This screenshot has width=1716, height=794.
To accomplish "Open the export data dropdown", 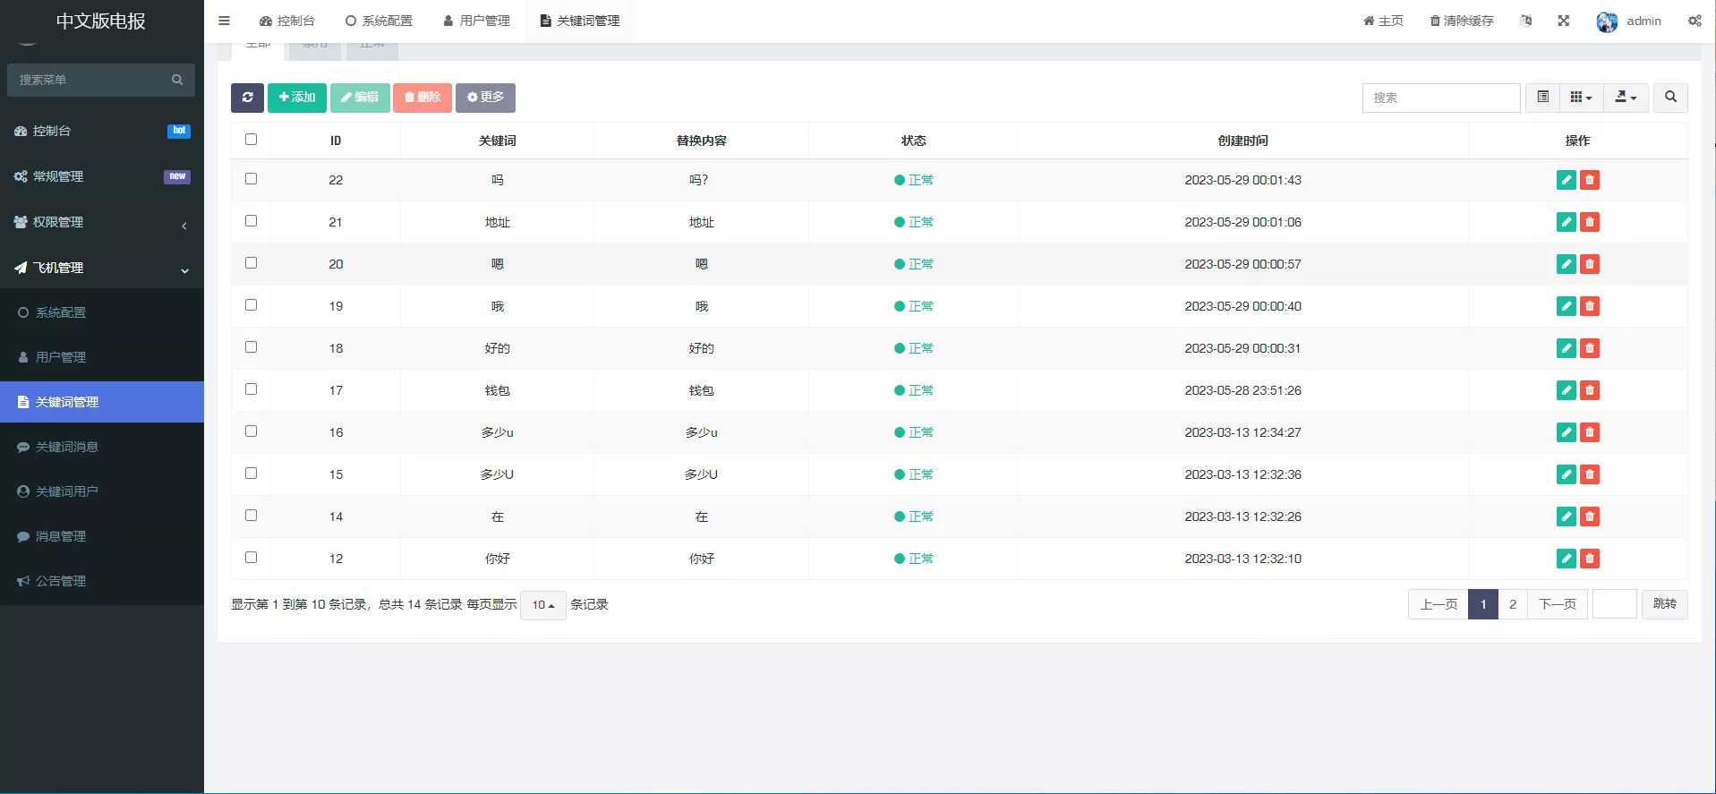I will [x=1626, y=98].
